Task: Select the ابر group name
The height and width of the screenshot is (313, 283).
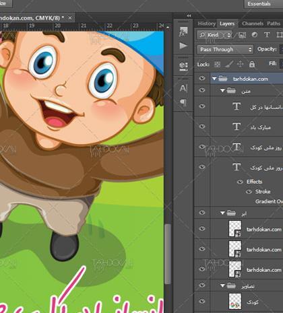Action: click(x=244, y=213)
